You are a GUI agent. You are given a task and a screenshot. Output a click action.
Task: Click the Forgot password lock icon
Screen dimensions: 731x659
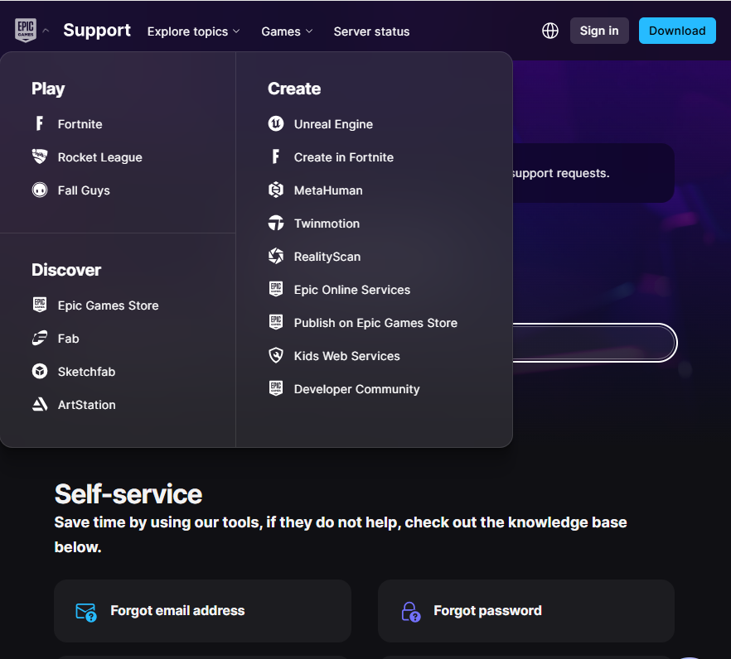click(x=411, y=612)
